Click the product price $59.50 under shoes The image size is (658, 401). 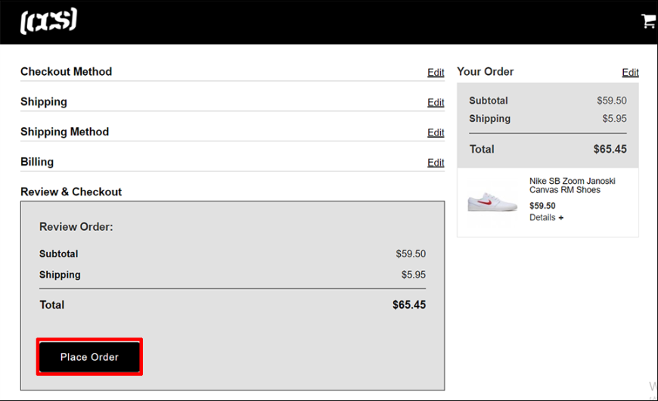point(542,206)
